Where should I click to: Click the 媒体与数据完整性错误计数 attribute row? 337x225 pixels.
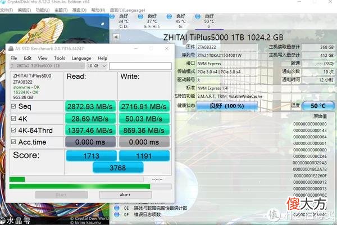click(x=161, y=208)
